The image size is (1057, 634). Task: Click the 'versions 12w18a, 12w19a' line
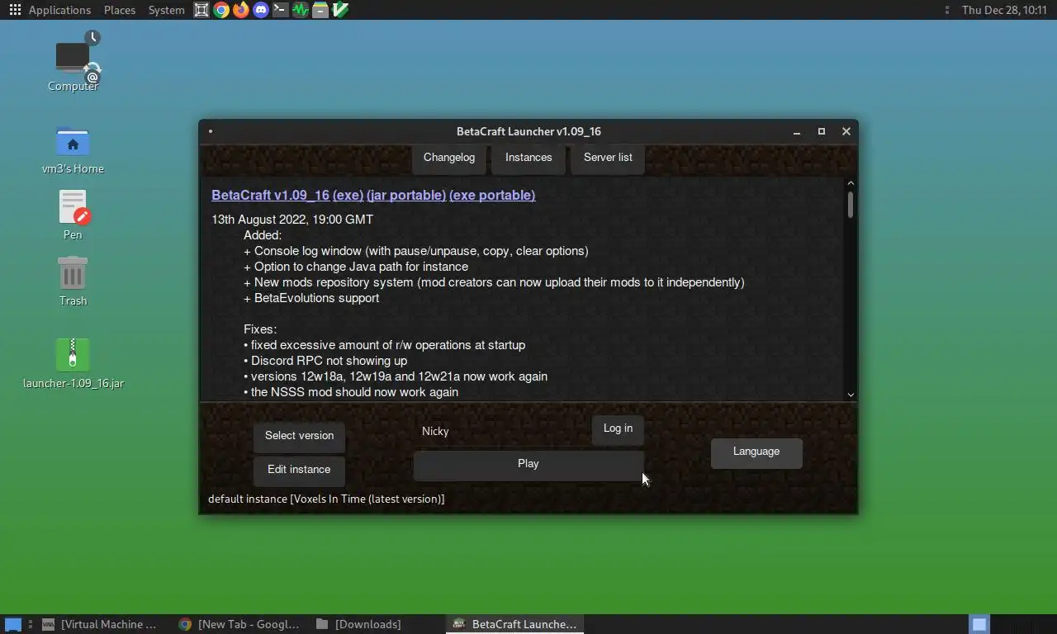click(x=396, y=376)
